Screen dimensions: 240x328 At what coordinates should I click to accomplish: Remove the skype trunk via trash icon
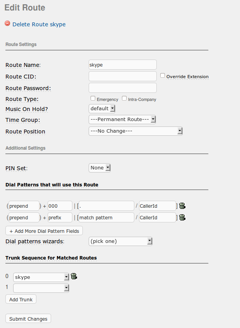[x=74, y=277]
